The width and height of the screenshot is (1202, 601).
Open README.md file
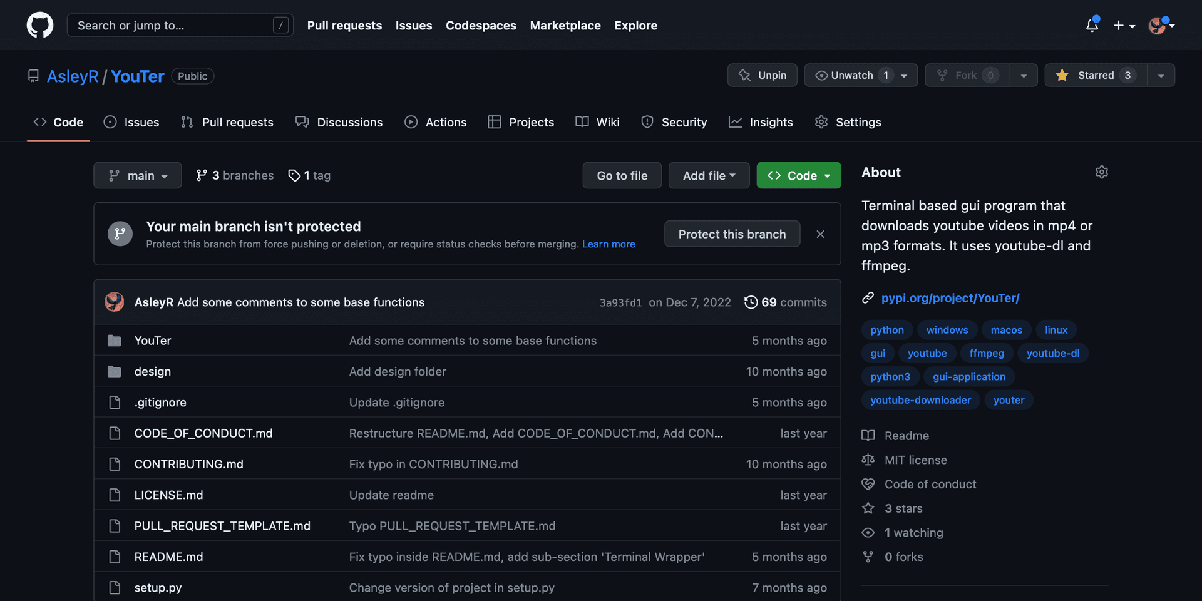(169, 557)
